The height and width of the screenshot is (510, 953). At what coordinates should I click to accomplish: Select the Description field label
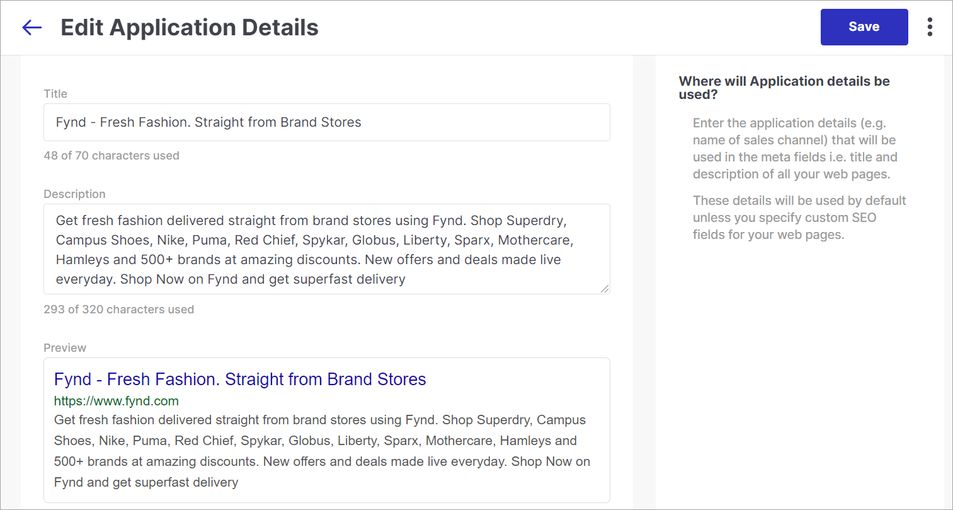74,194
